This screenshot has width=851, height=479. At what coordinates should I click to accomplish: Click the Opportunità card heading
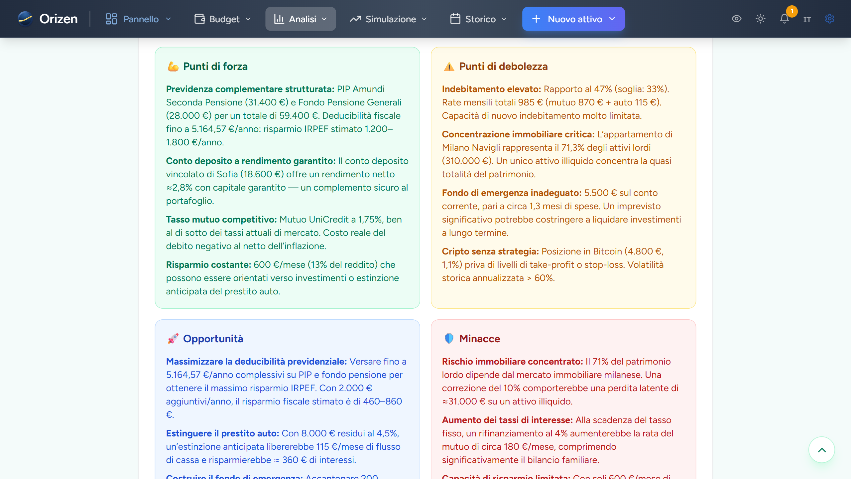[x=213, y=339]
